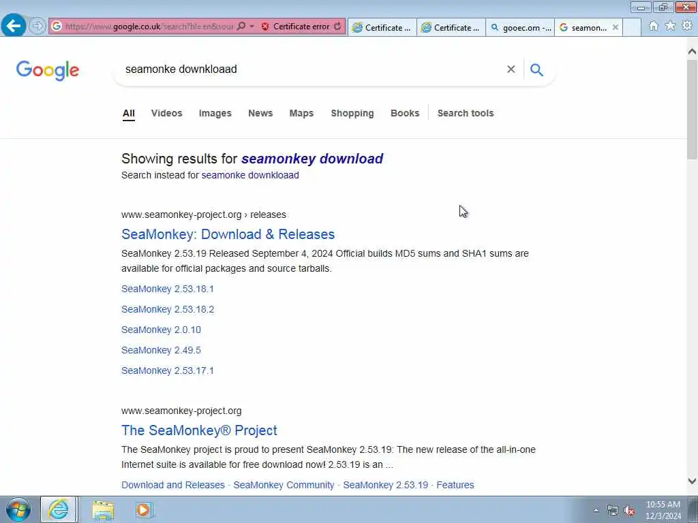Click the Home icon

pos(653,27)
